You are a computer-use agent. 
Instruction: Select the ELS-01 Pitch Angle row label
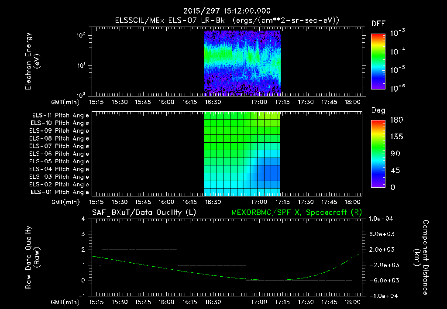(x=60, y=192)
